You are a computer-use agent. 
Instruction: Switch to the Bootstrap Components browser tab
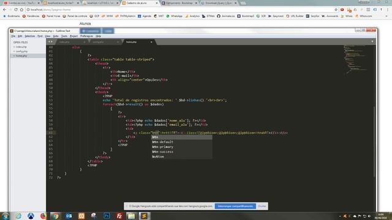(x=179, y=3)
